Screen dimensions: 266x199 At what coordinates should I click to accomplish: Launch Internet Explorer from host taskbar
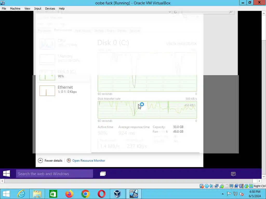pyautogui.click(x=21, y=194)
